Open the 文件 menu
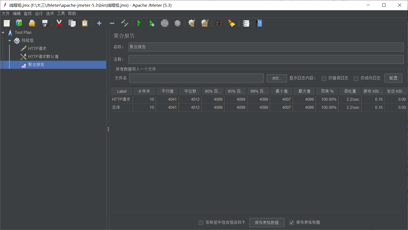Screen dimensions: 408x230 6,13
